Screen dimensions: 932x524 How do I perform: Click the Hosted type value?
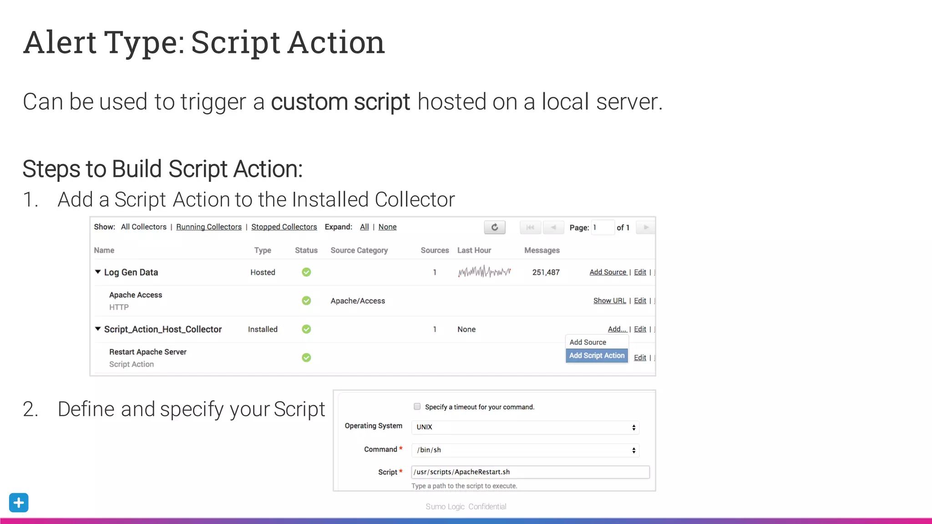coord(263,272)
